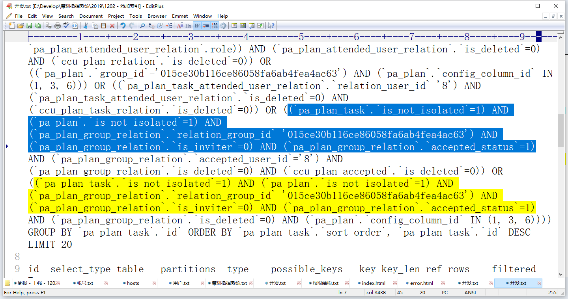Viewport: 568px width, 299px height.
Task: Cut the selection with the scissors icon
Action: click(x=86, y=26)
